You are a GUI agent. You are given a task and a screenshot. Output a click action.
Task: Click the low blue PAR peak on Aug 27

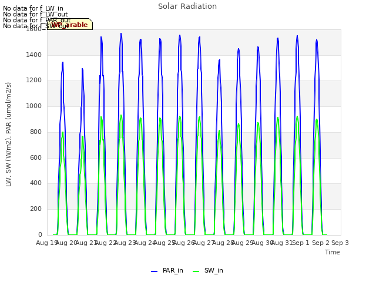(x=219, y=60)
